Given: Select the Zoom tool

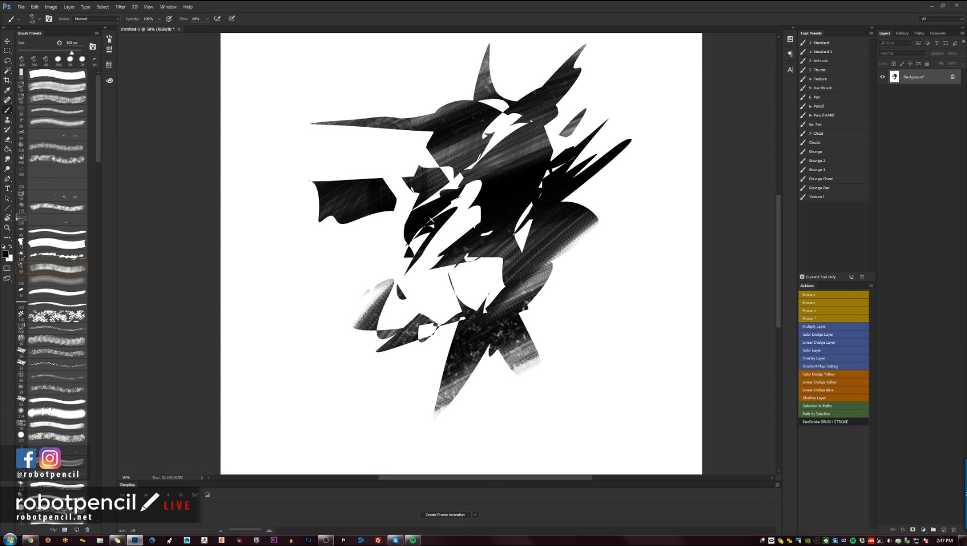Looking at the screenshot, I should coord(7,227).
